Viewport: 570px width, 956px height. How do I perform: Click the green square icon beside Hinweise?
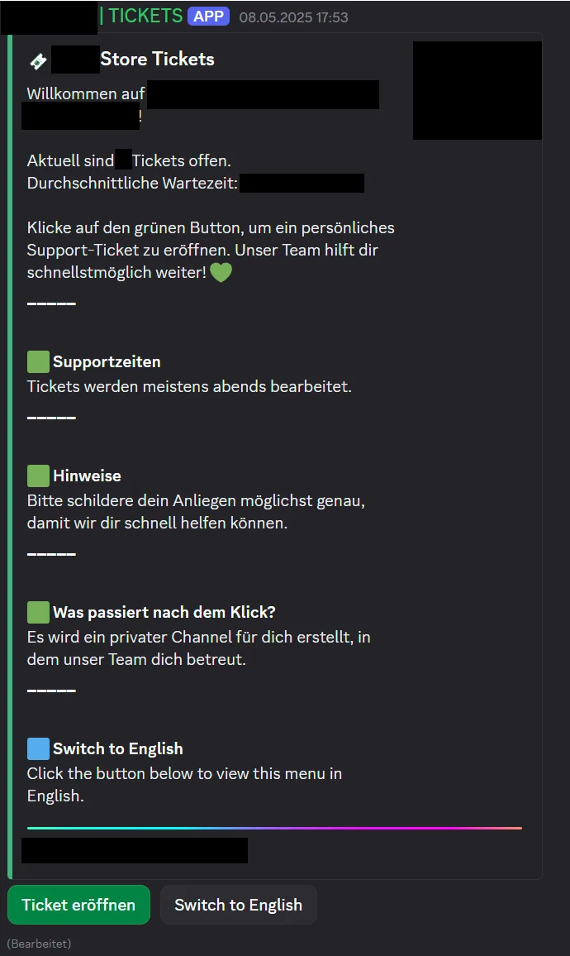[38, 475]
